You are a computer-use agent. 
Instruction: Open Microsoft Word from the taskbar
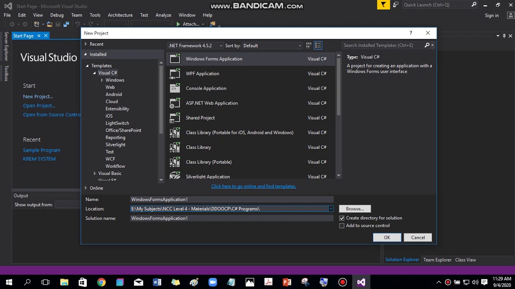click(157, 282)
